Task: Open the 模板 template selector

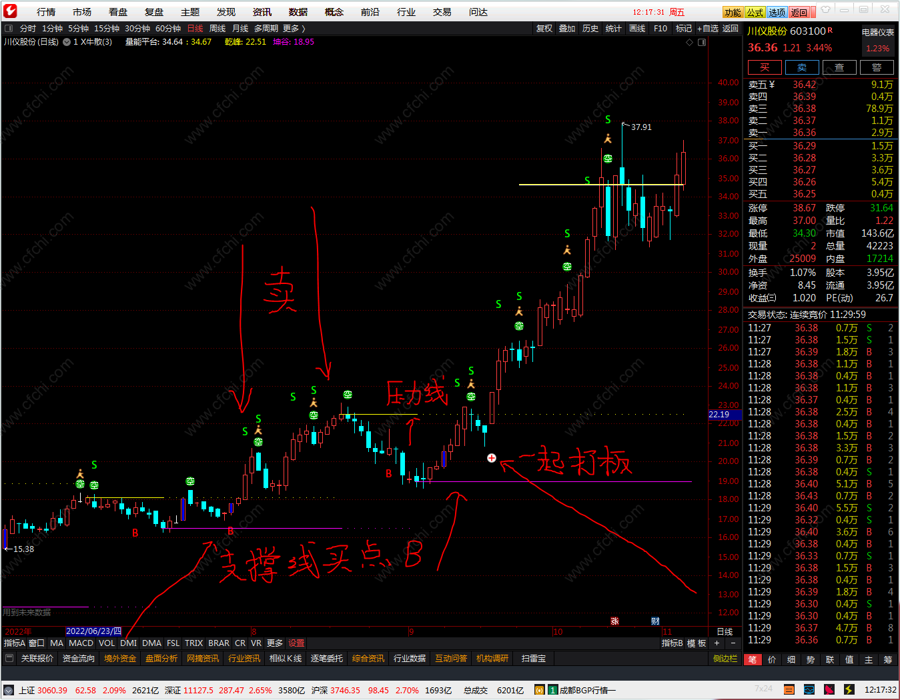Action: point(697,643)
